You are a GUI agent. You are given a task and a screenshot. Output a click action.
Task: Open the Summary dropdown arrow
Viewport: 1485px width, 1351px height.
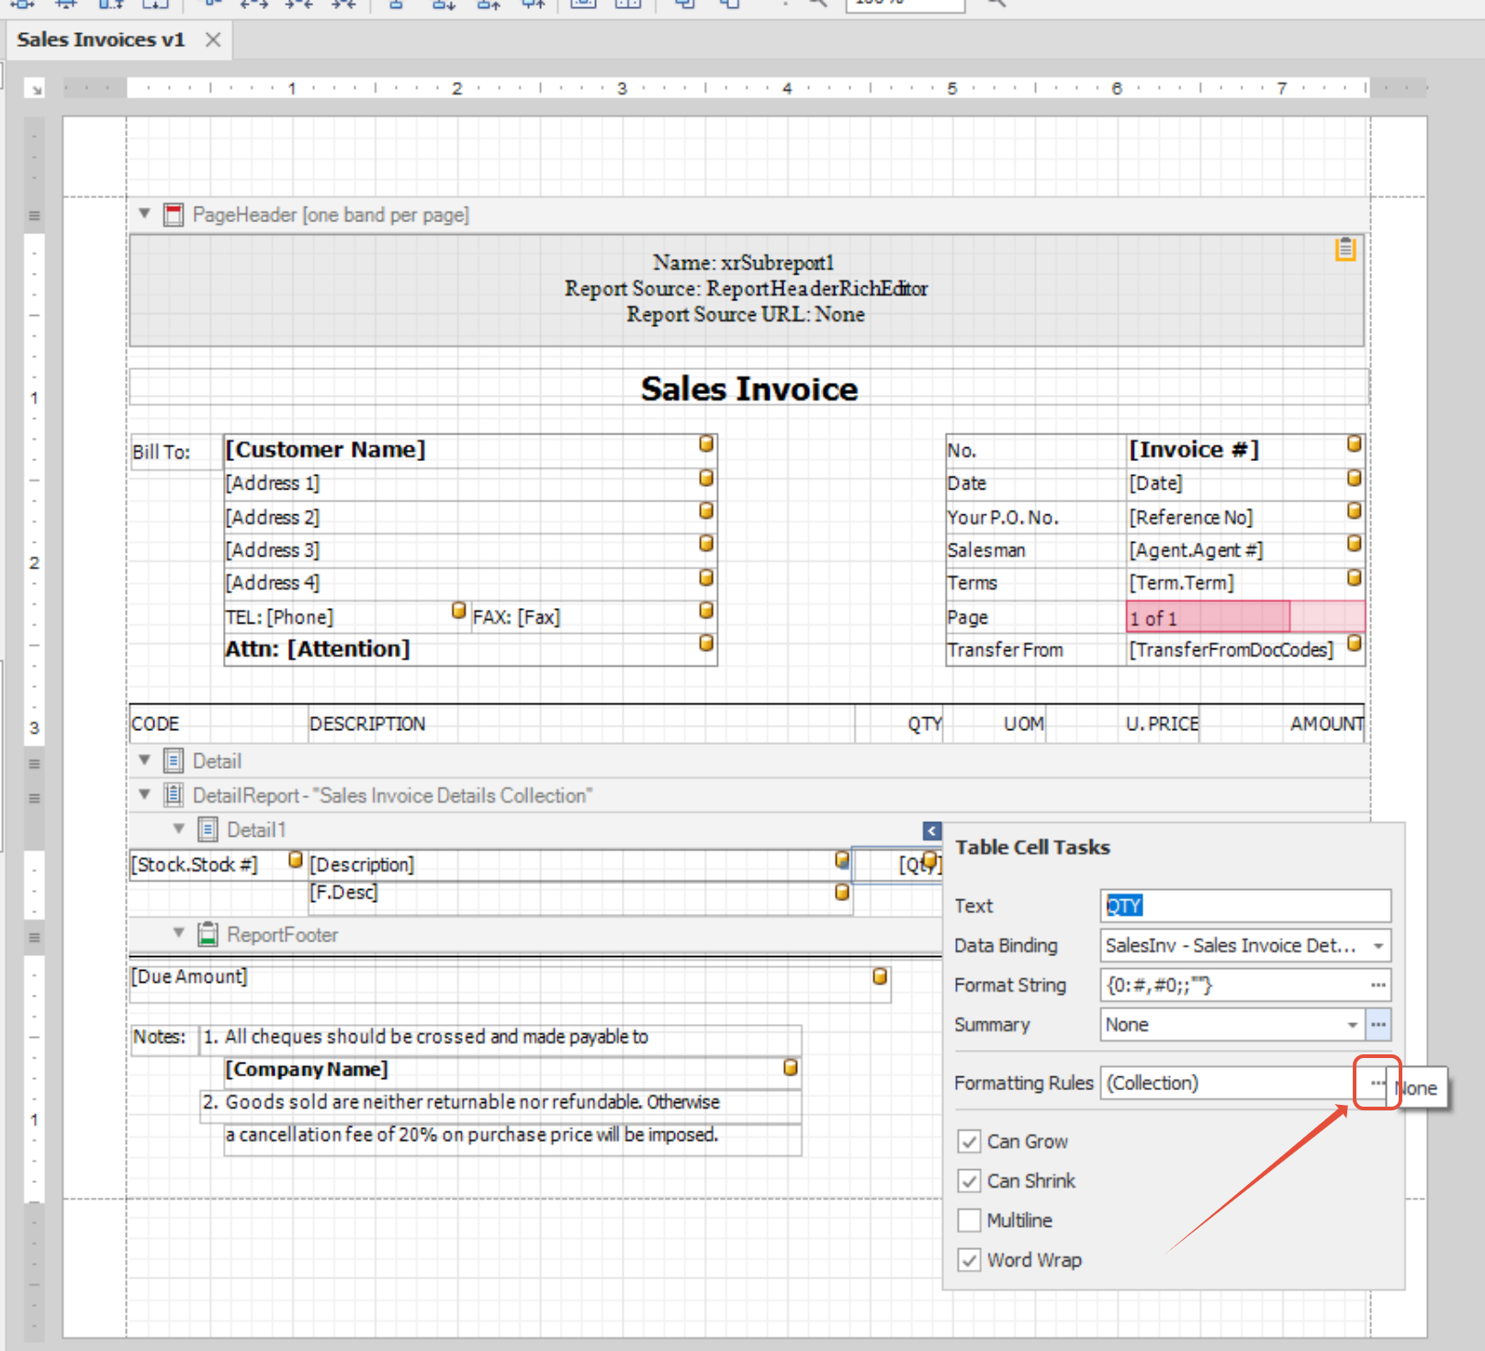click(x=1353, y=1025)
